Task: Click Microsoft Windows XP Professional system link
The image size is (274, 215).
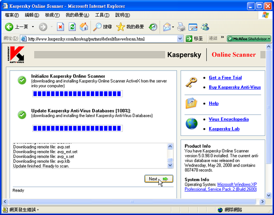Action: (x=221, y=187)
